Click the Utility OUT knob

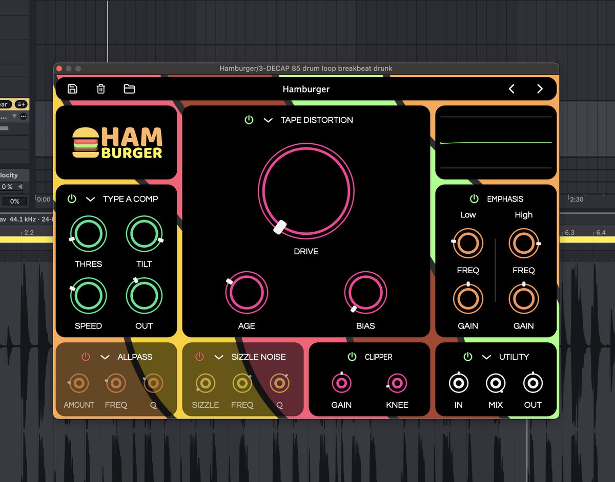(x=533, y=383)
